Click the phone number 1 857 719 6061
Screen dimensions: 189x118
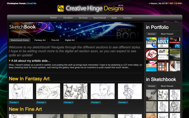[175, 3]
